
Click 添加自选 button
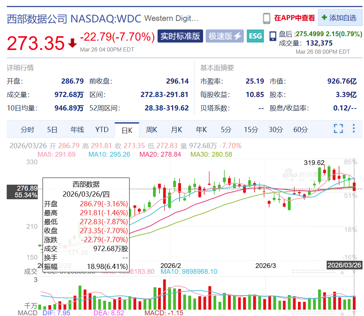(x=340, y=18)
